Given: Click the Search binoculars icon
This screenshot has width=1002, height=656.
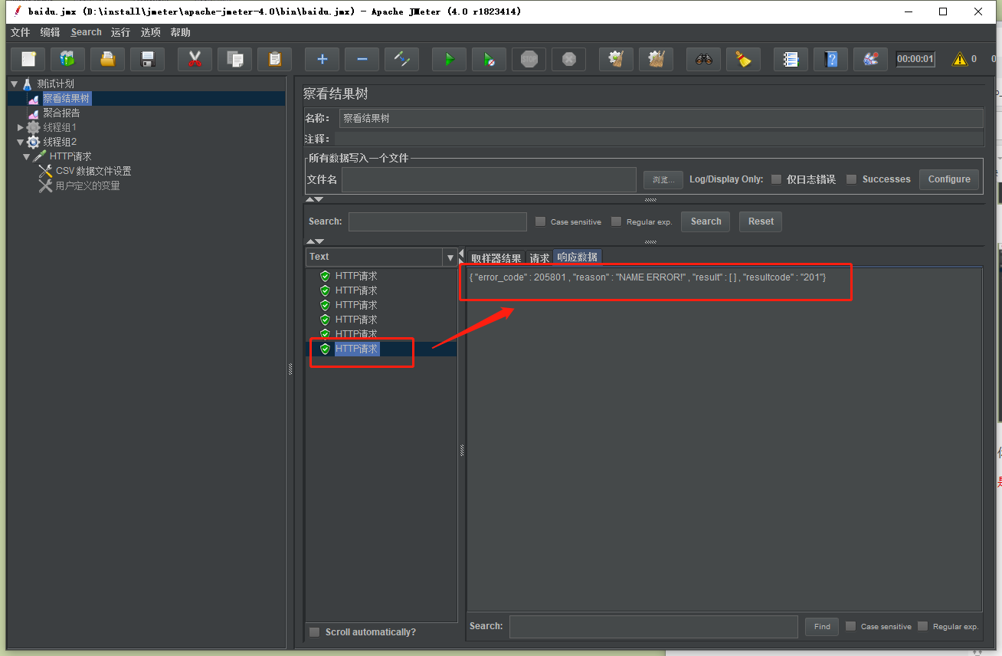Looking at the screenshot, I should click(x=704, y=59).
